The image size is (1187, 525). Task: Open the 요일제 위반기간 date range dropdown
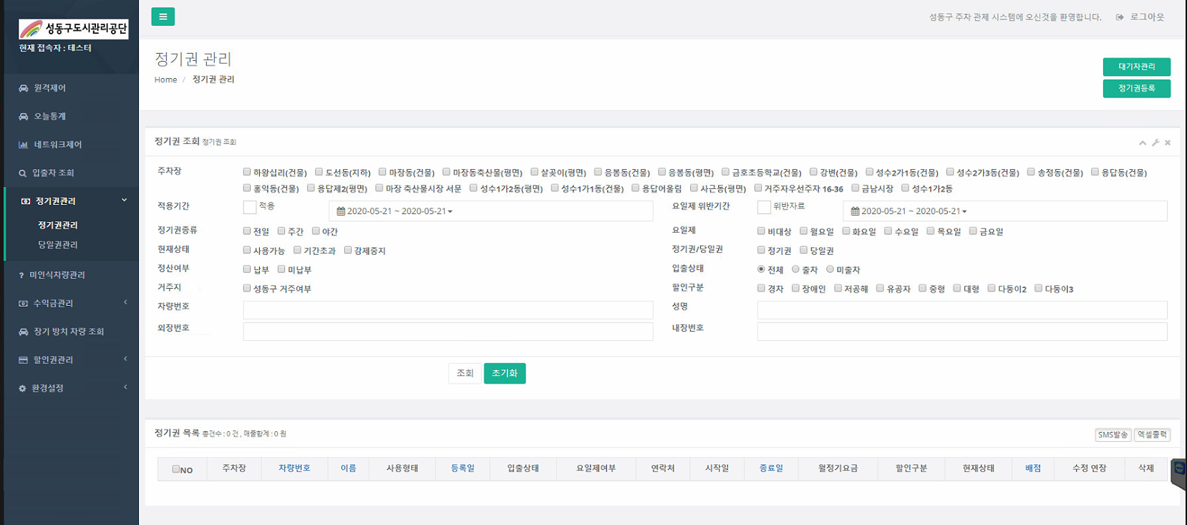[1005, 211]
